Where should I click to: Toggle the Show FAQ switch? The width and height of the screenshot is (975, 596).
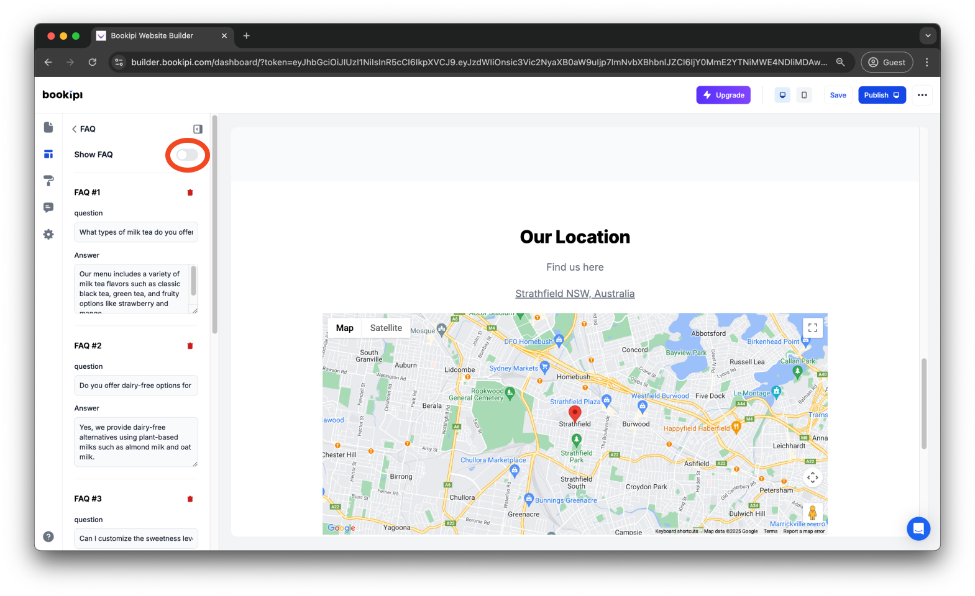pyautogui.click(x=187, y=155)
